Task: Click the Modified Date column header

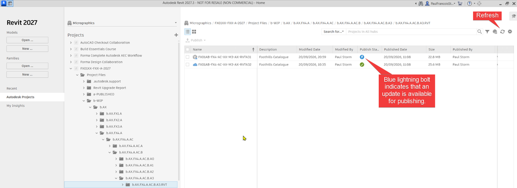Action: 315,49
